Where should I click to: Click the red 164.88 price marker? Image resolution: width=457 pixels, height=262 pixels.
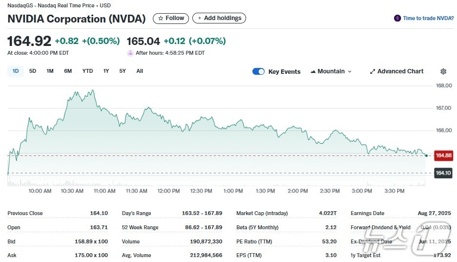[443, 155]
